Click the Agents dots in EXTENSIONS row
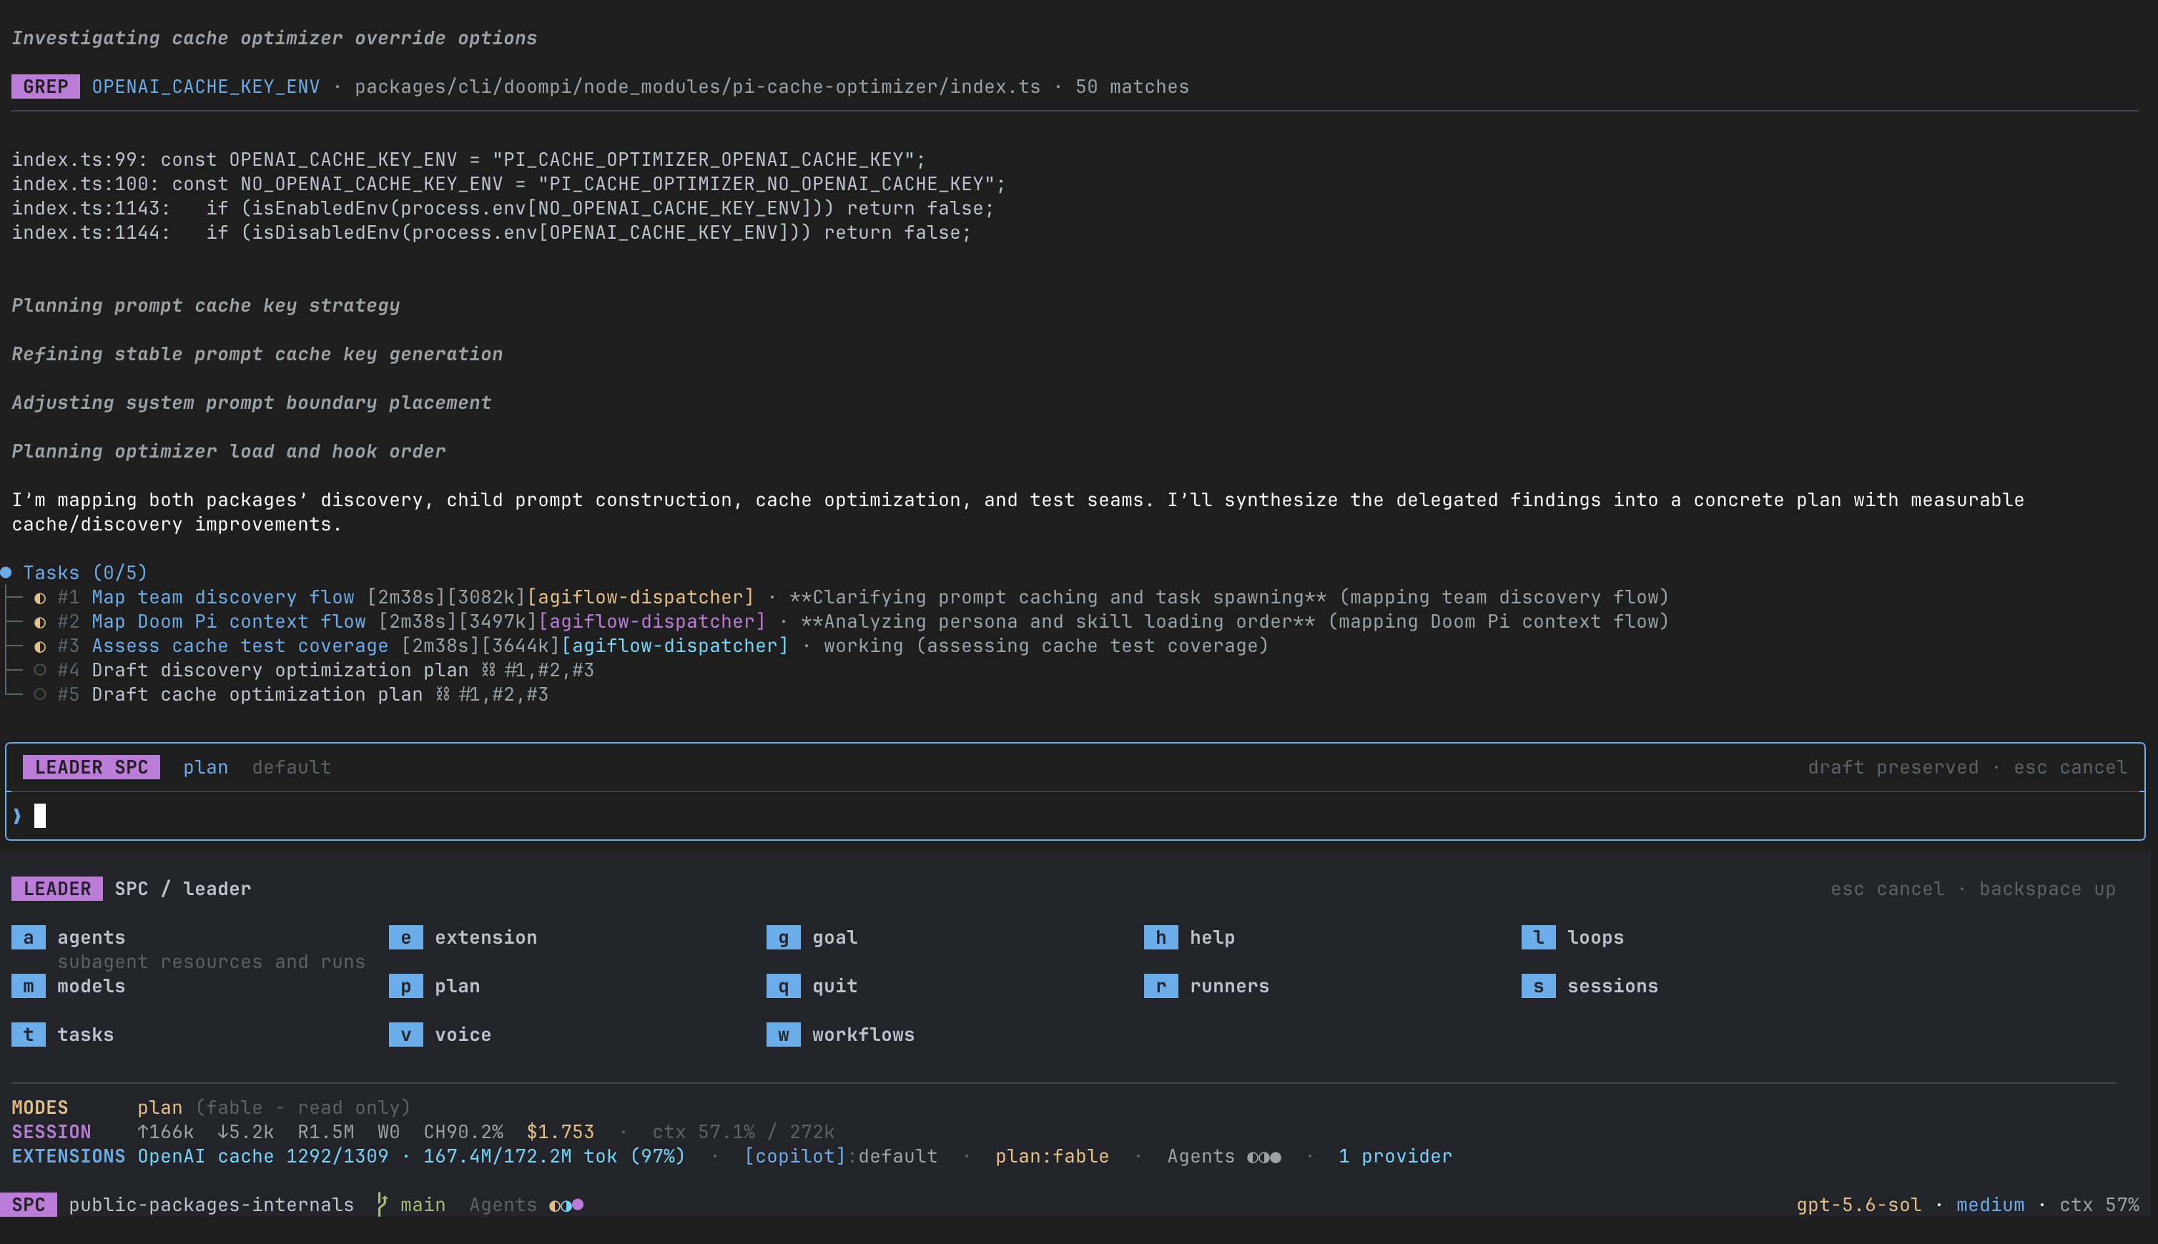The image size is (2158, 1244). tap(1264, 1157)
